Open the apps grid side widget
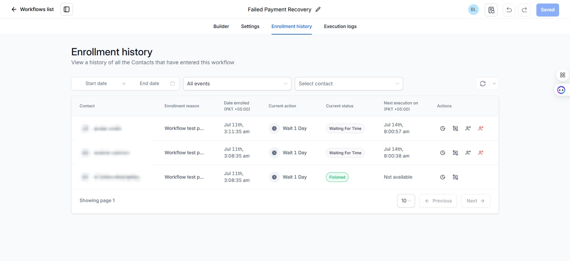The image size is (570, 261). click(563, 75)
